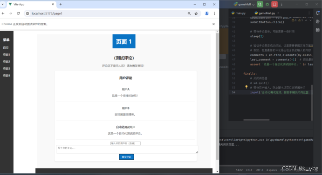Click the page vertical scrollbar
322x175 pixels.
pos(217,96)
